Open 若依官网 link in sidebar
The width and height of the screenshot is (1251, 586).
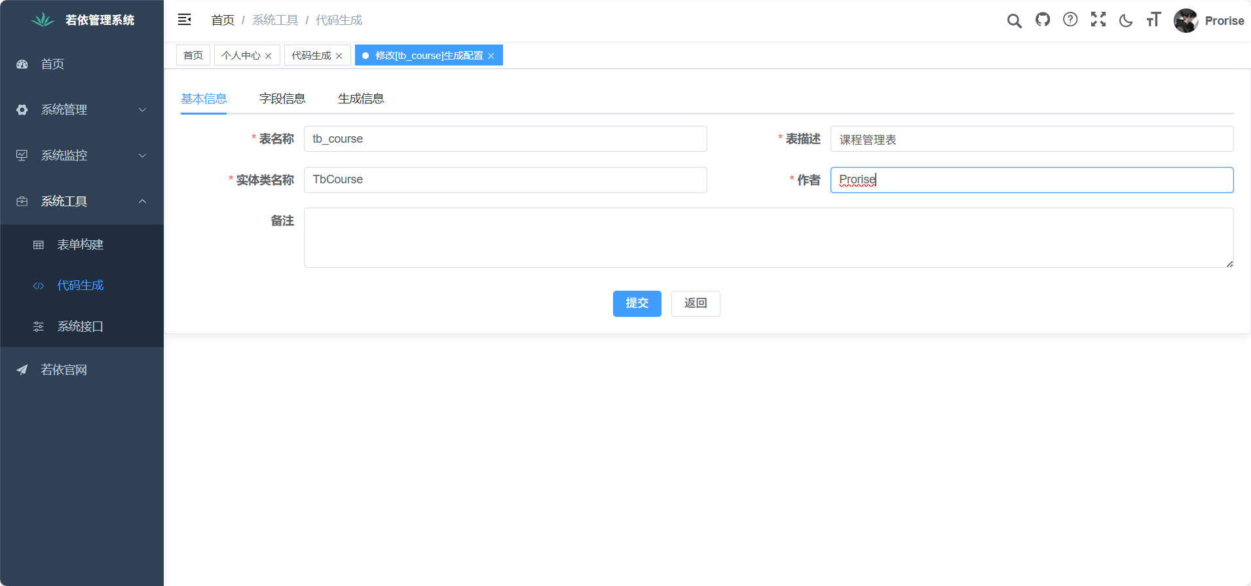point(64,370)
